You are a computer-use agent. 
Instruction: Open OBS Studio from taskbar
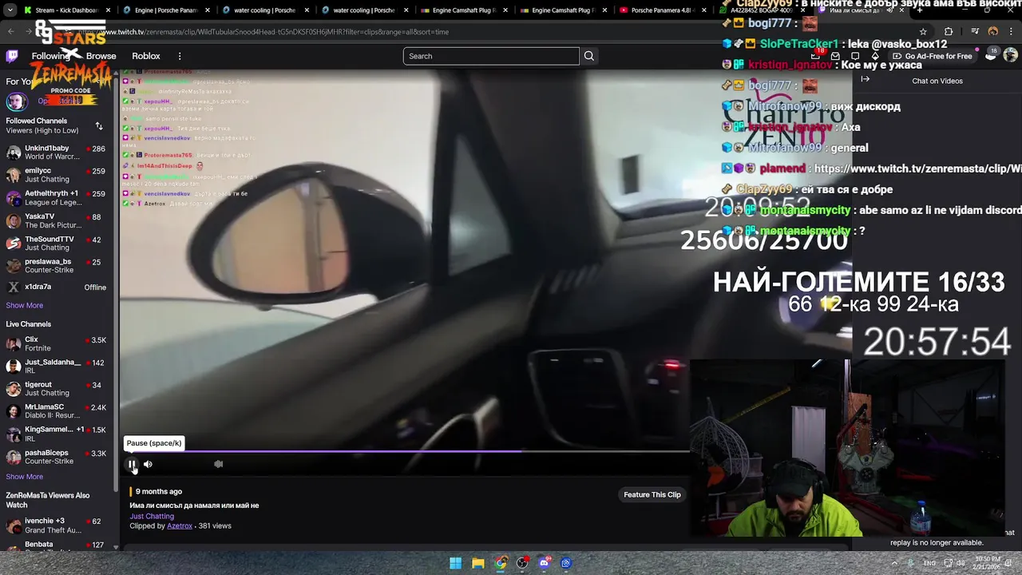point(522,563)
